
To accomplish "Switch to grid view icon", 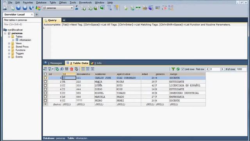I will coord(83,69).
